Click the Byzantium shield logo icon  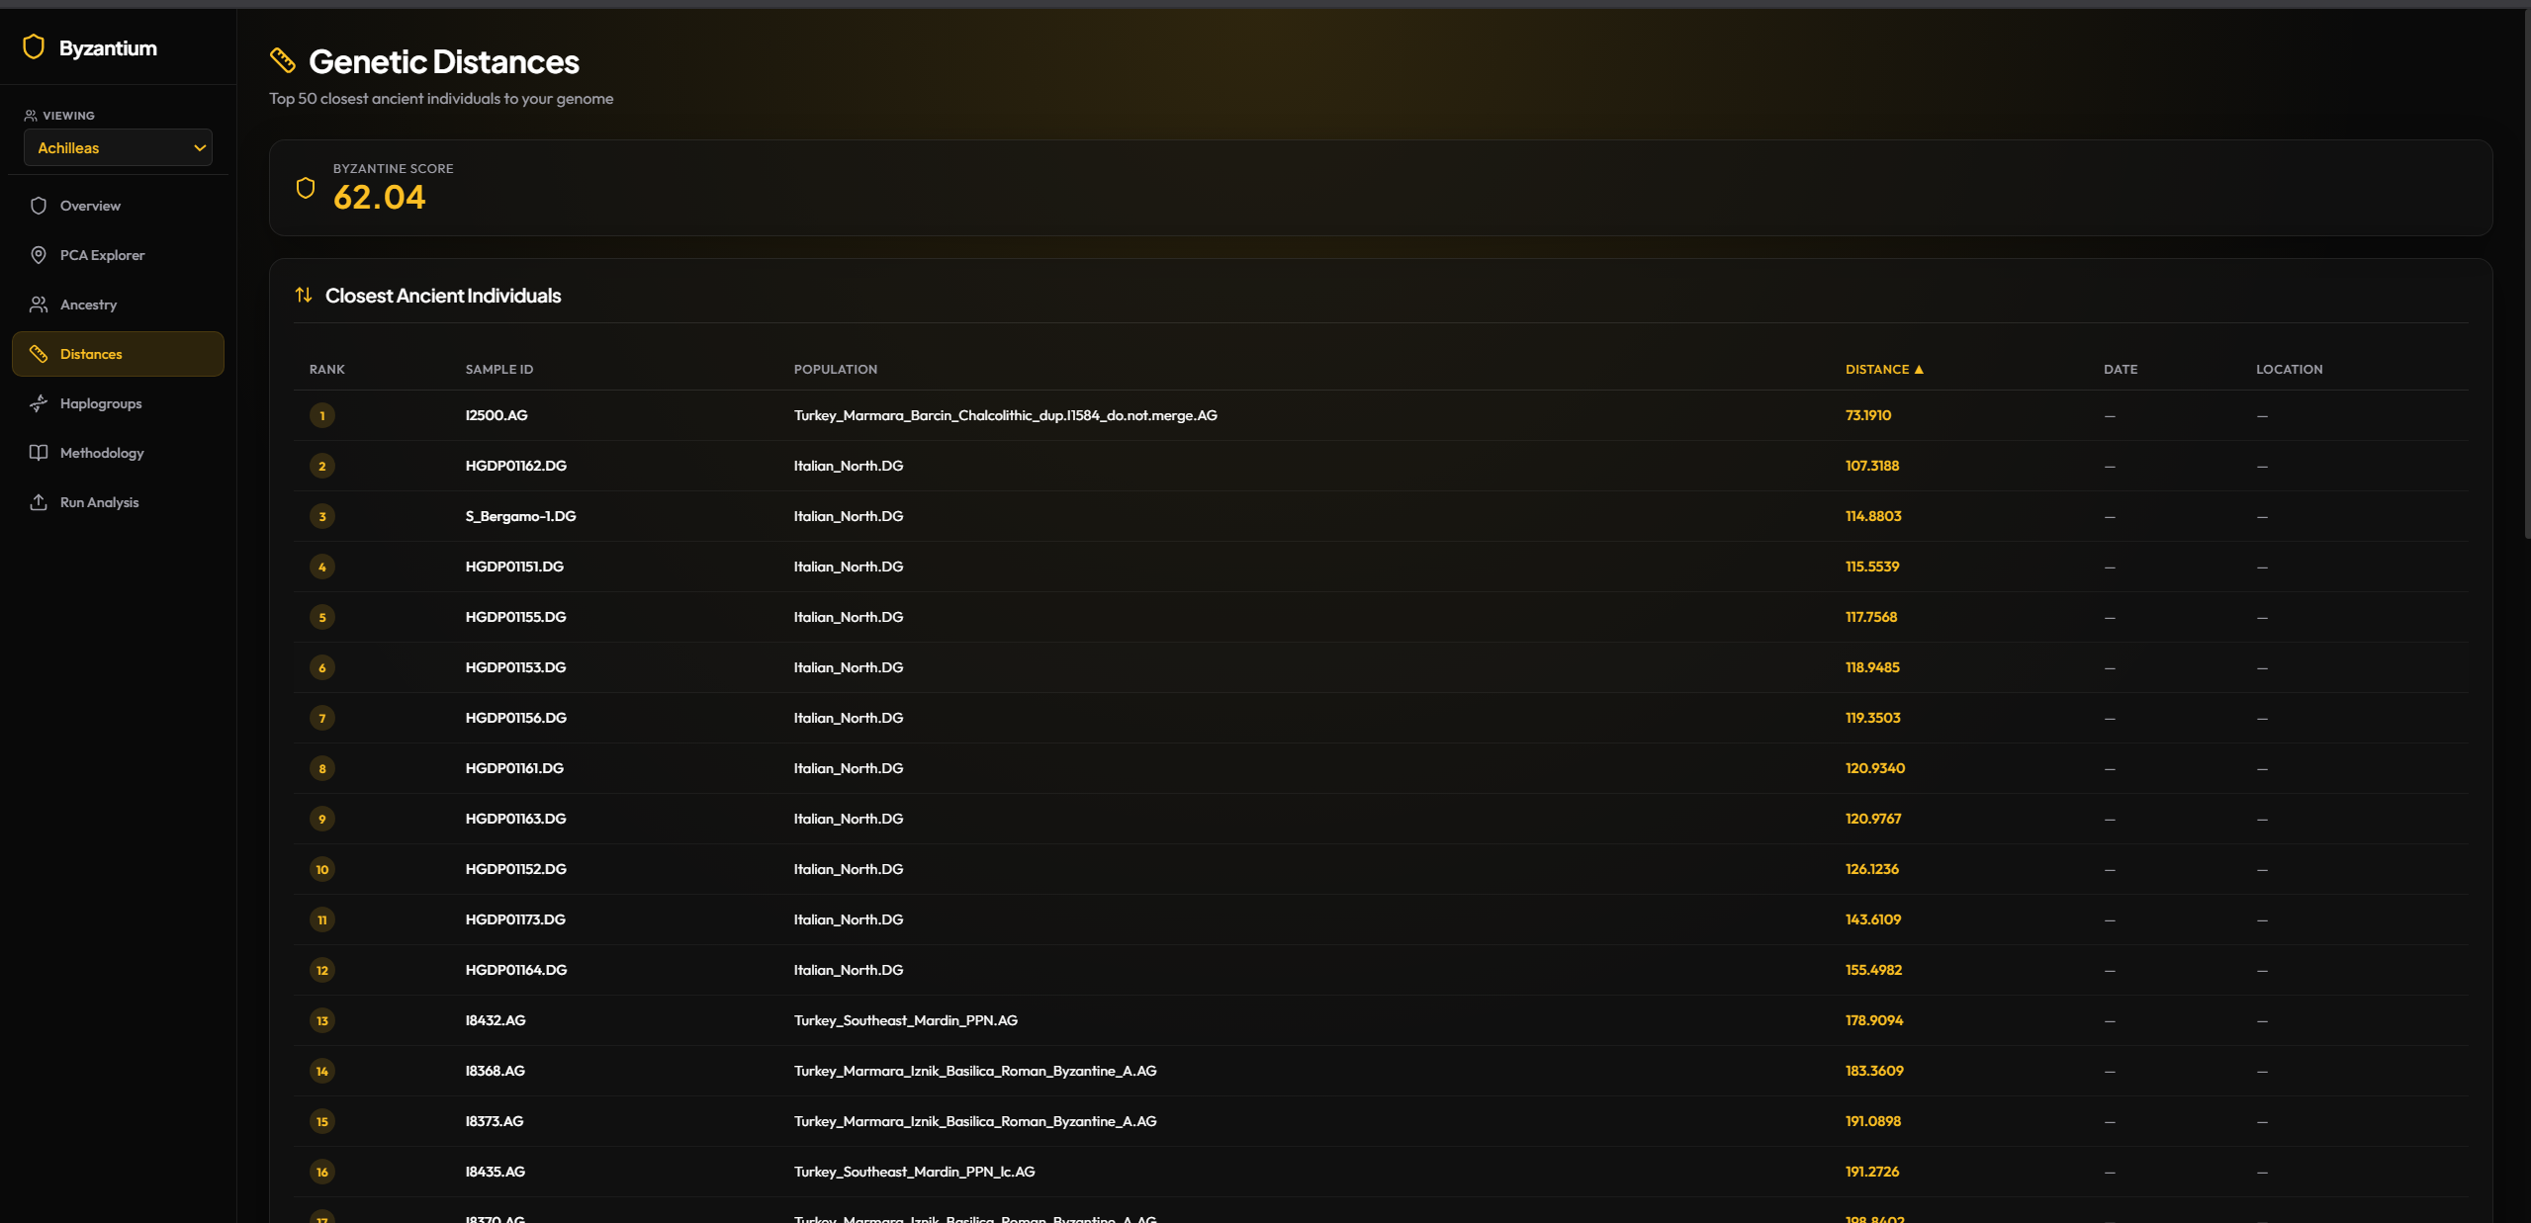click(x=34, y=47)
